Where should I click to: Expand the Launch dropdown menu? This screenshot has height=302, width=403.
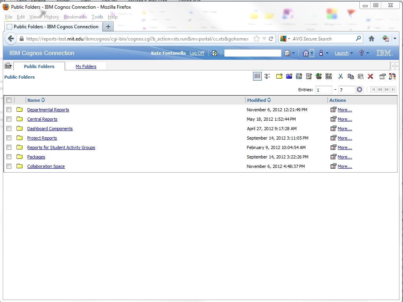click(344, 53)
